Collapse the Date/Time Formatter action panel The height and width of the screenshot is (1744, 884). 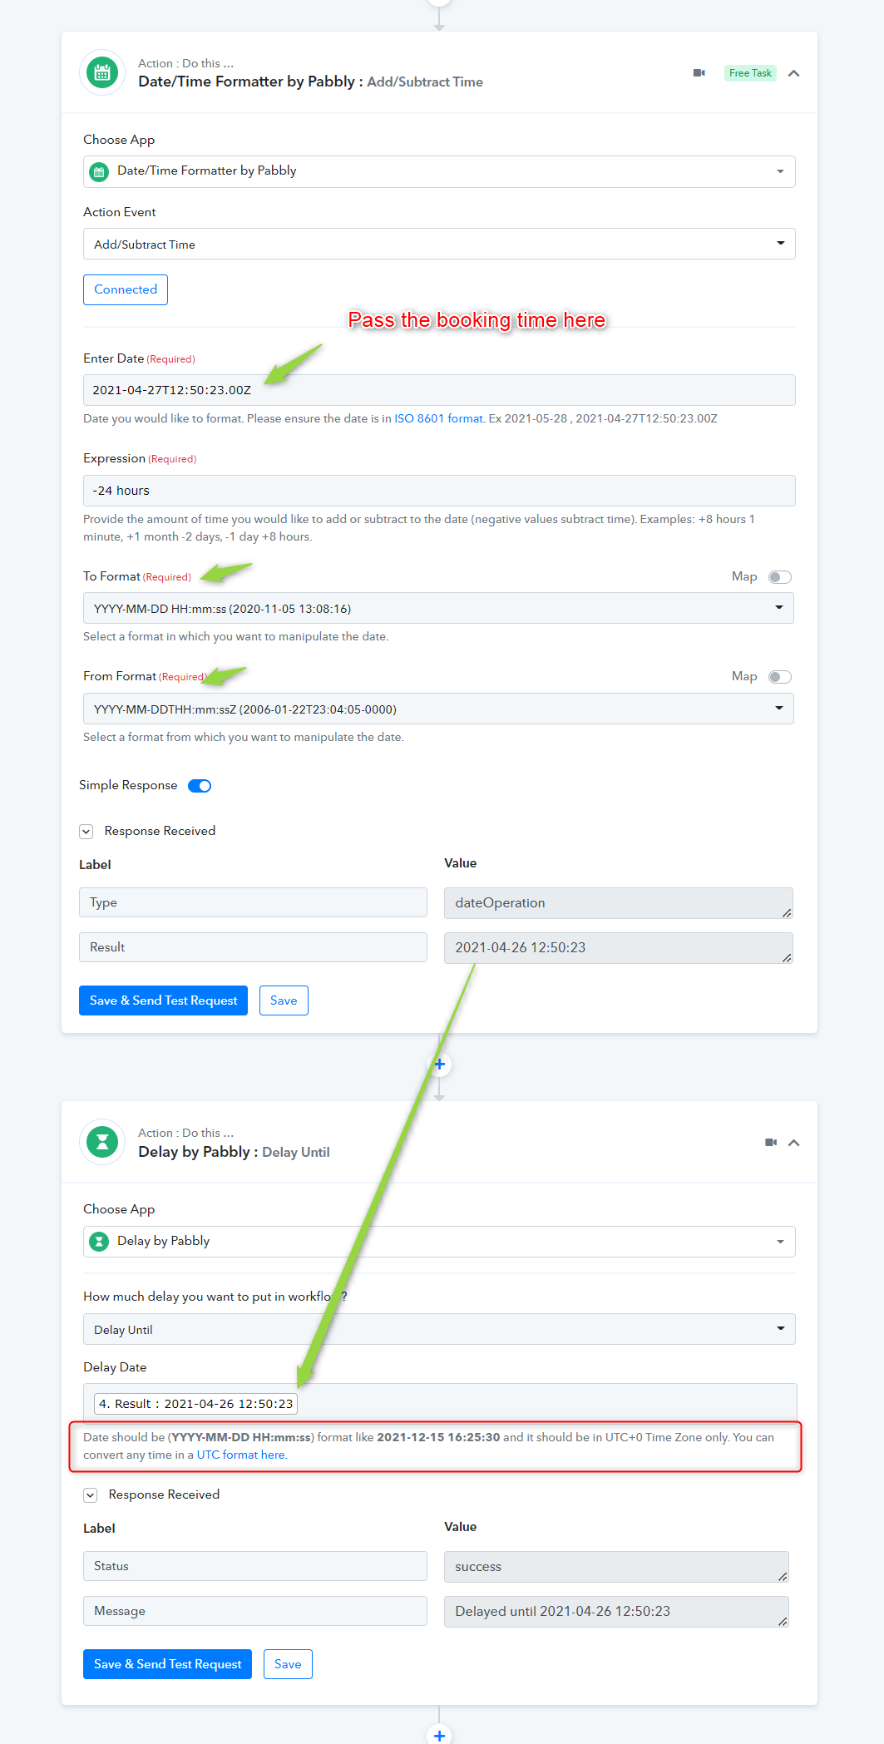(794, 73)
